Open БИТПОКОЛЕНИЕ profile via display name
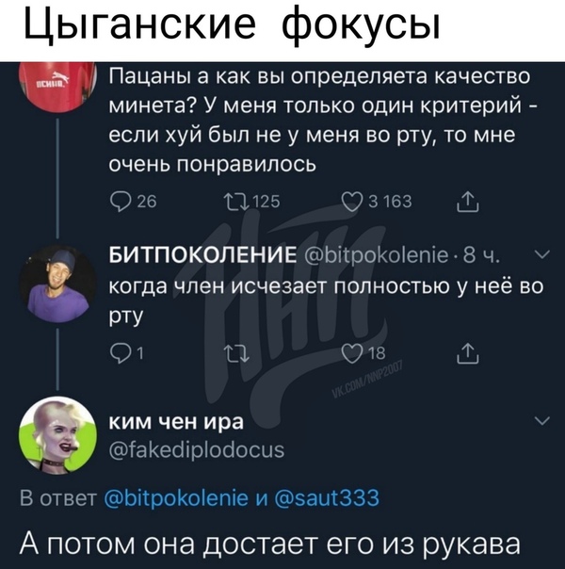Screen dimensions: 565x569 coord(203,255)
